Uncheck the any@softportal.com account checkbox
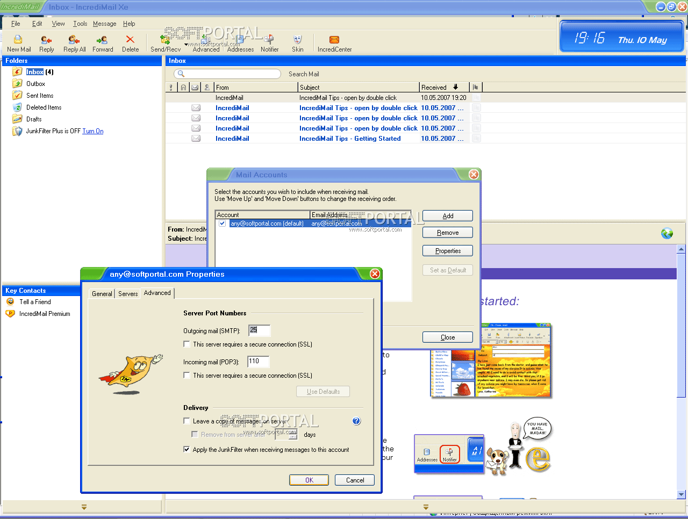The image size is (688, 519). pyautogui.click(x=223, y=224)
